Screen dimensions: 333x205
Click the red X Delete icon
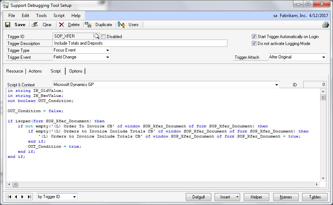61,25
